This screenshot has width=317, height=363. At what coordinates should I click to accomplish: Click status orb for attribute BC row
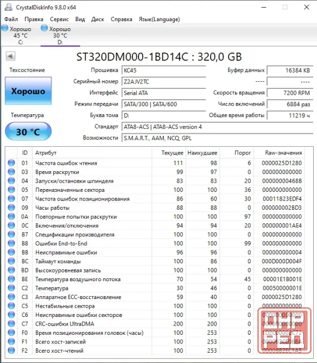11,261
